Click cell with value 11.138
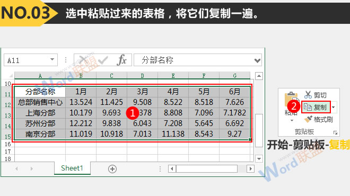This screenshot has height=196, width=350. tap(173, 134)
